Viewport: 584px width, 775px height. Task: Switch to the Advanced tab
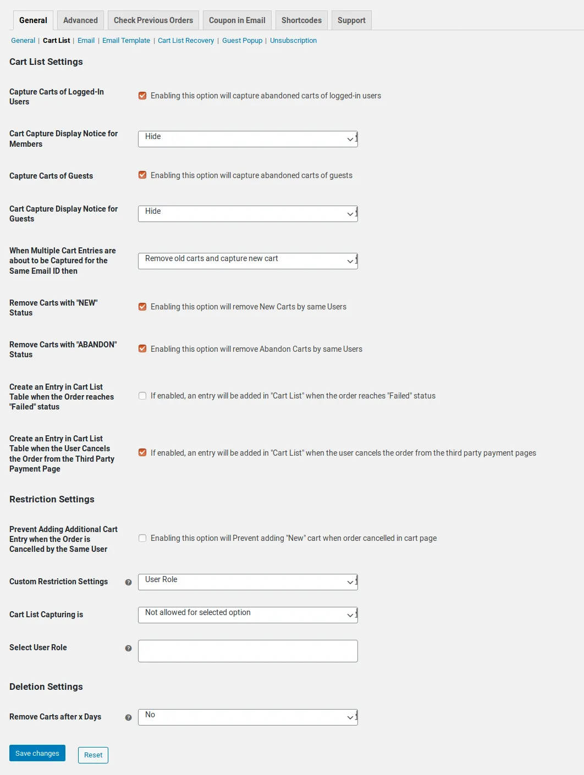click(x=80, y=20)
